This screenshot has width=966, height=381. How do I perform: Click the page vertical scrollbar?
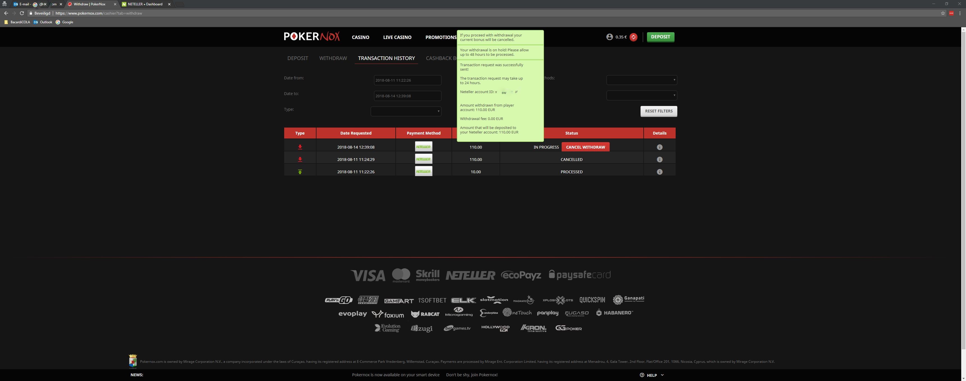pos(963,191)
